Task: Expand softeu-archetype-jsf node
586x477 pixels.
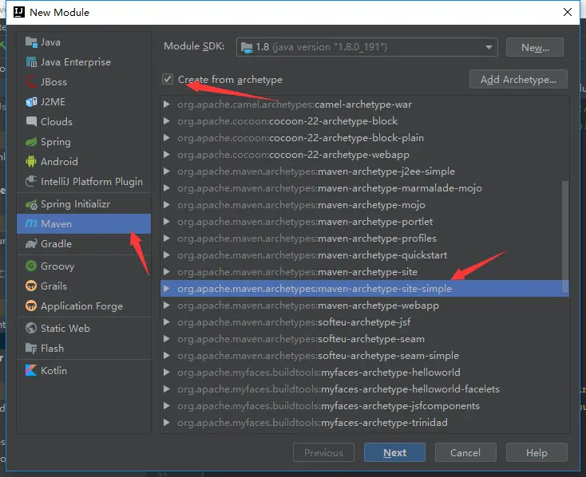Action: tap(167, 322)
